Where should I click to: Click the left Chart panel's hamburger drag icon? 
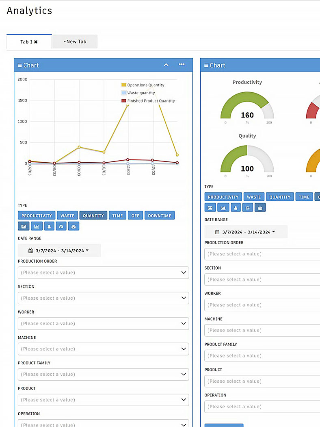[x=19, y=65]
